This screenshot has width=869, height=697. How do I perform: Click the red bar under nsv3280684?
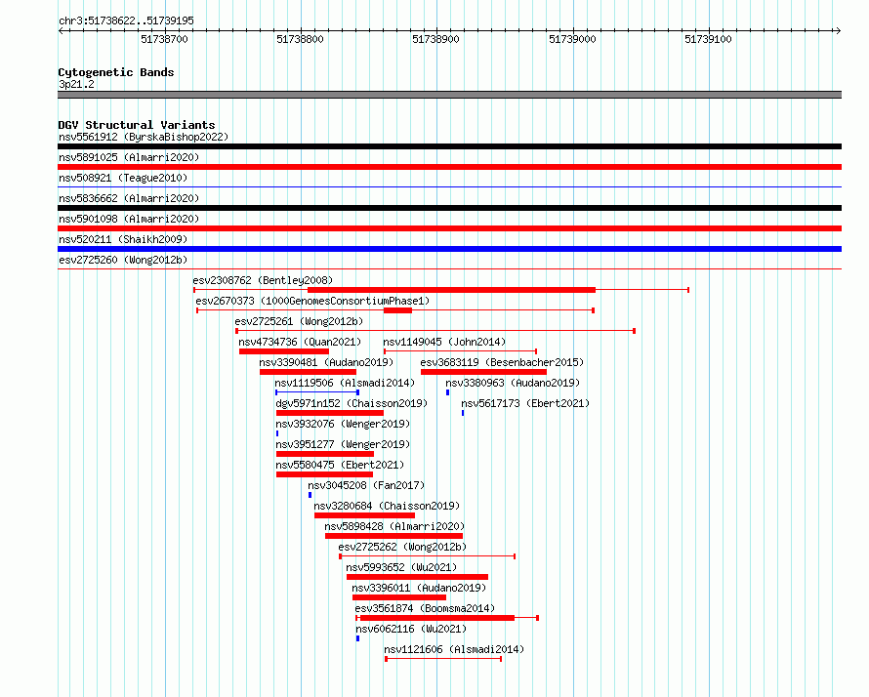pyautogui.click(x=364, y=515)
